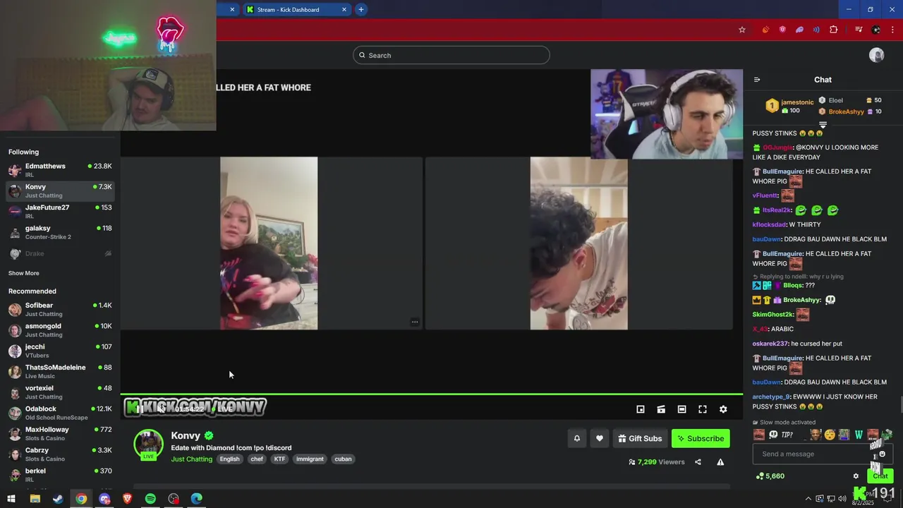This screenshot has height=508, width=903.
Task: Open Brave browser from taskbar
Action: click(x=128, y=499)
